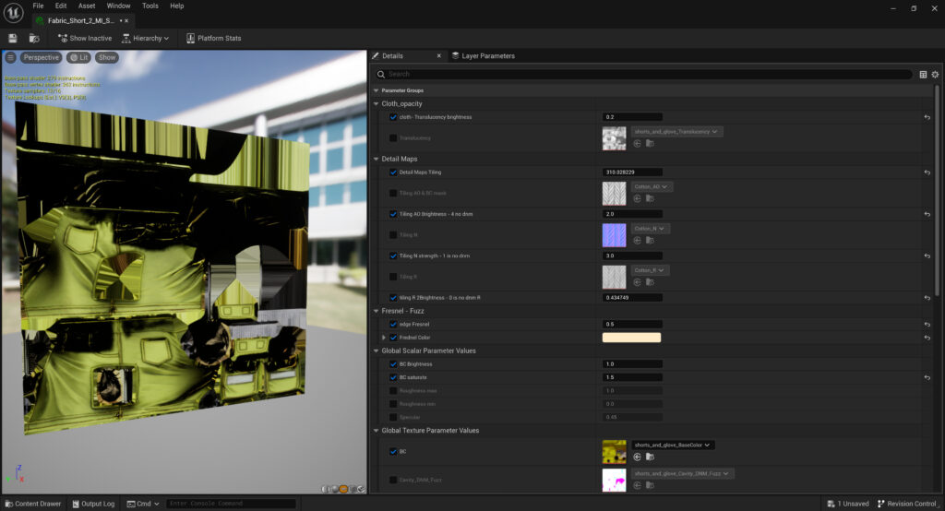This screenshot has height=511, width=945.
Task: Click the property matrix grid icon
Action: [x=923, y=74]
